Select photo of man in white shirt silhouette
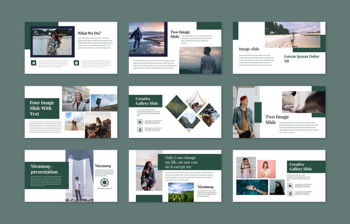Image resolution: width=350 pixels, height=224 pixels. click(200, 60)
